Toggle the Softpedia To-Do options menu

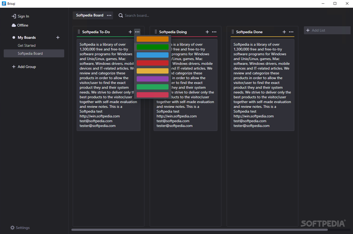click(137, 32)
